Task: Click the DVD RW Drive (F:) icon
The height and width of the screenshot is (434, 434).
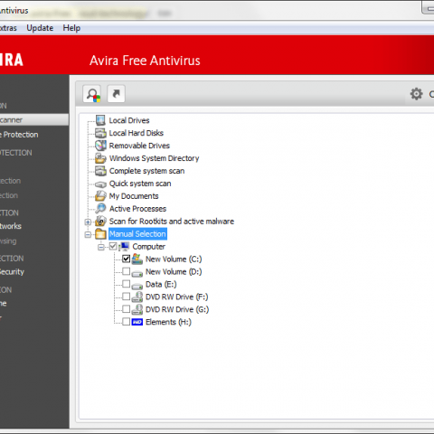Action: [137, 297]
